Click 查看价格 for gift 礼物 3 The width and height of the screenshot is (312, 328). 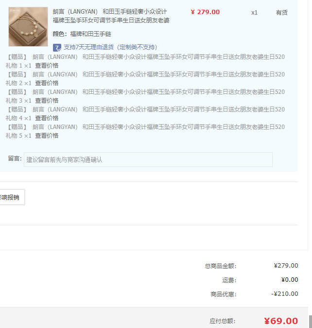tap(47, 101)
